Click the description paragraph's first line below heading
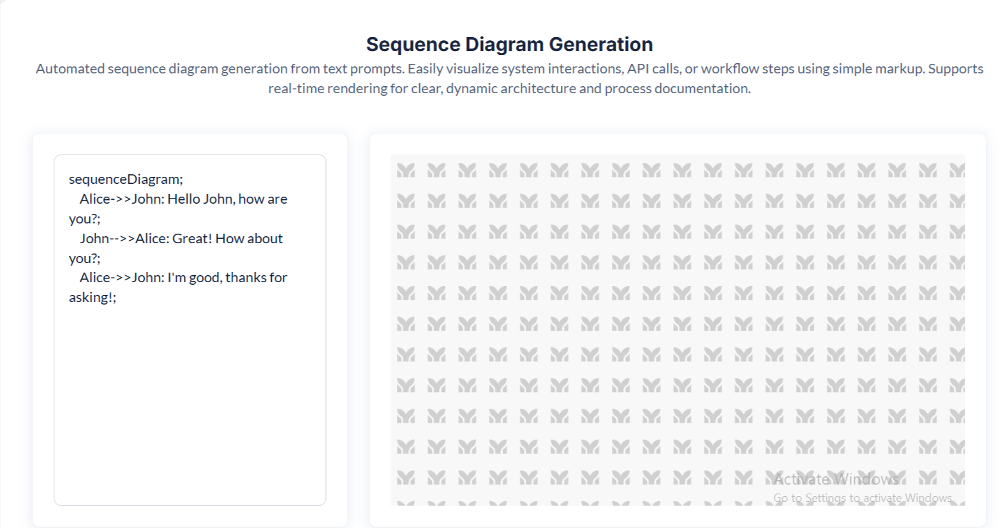The image size is (1003, 528). coord(509,69)
